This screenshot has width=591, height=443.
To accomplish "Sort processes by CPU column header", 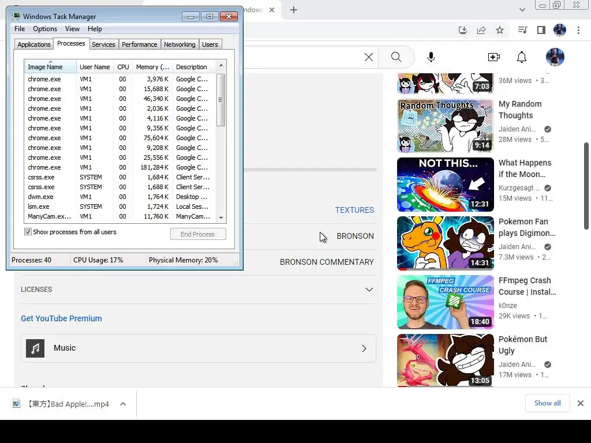I will 123,67.
